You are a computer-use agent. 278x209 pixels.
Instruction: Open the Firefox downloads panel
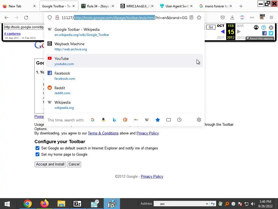232,17
